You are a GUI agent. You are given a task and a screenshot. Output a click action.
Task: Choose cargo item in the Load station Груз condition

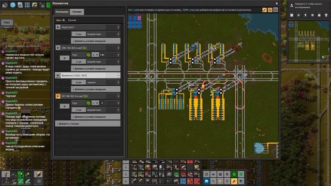point(88,55)
